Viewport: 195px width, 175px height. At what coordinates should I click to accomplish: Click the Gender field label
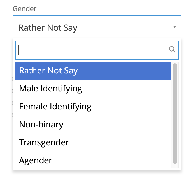coord(25,9)
